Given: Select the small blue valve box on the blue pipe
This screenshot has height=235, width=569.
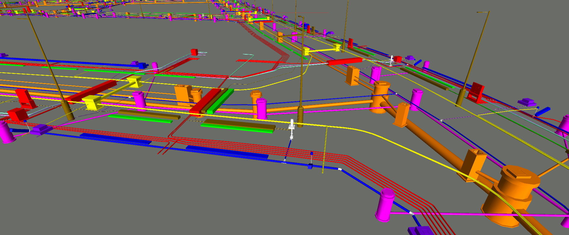Looking at the screenshot, I should 310,166.
